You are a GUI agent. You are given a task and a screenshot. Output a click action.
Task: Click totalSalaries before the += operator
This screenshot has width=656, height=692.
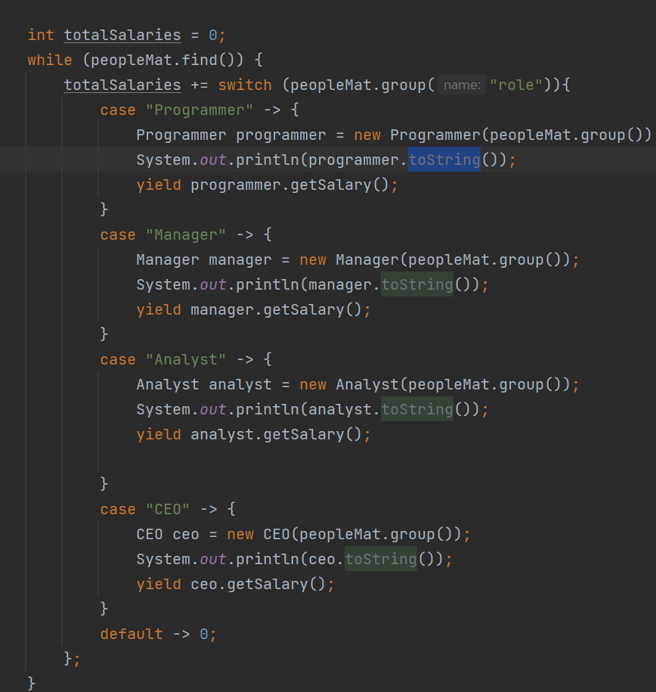pyautogui.click(x=122, y=85)
